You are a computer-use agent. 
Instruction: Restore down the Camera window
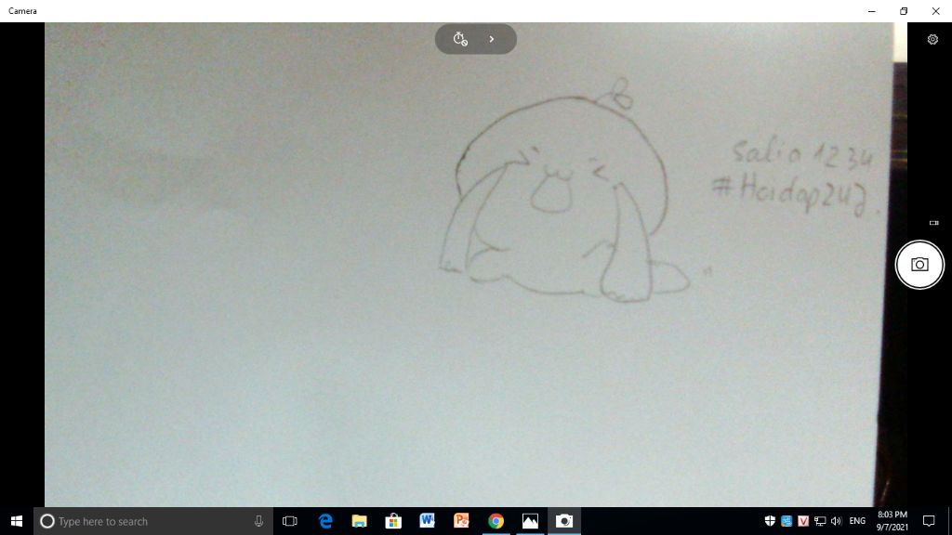(x=904, y=11)
